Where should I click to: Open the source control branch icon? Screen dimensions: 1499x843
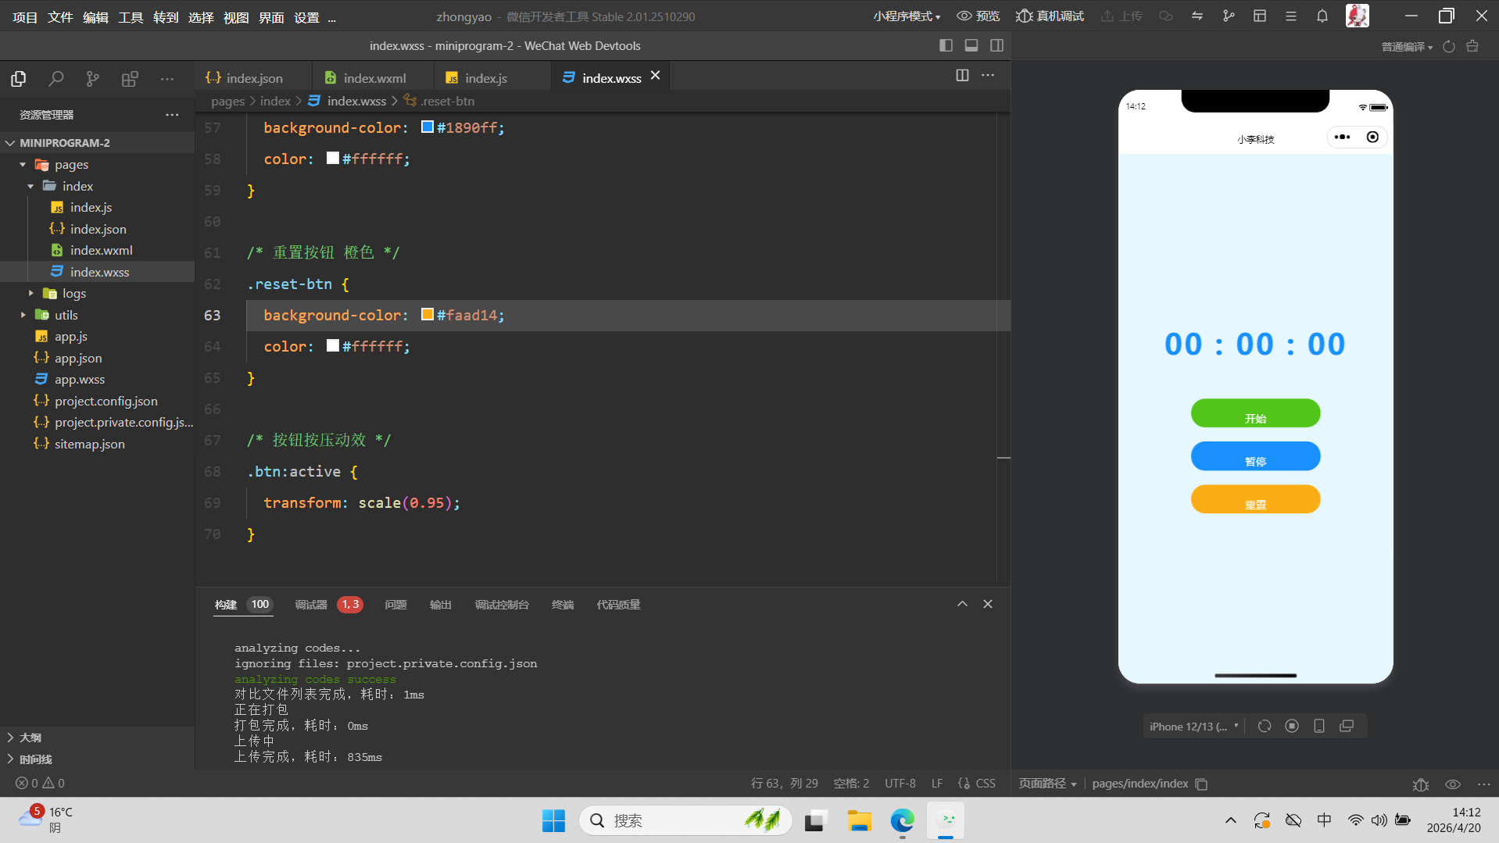[93, 79]
